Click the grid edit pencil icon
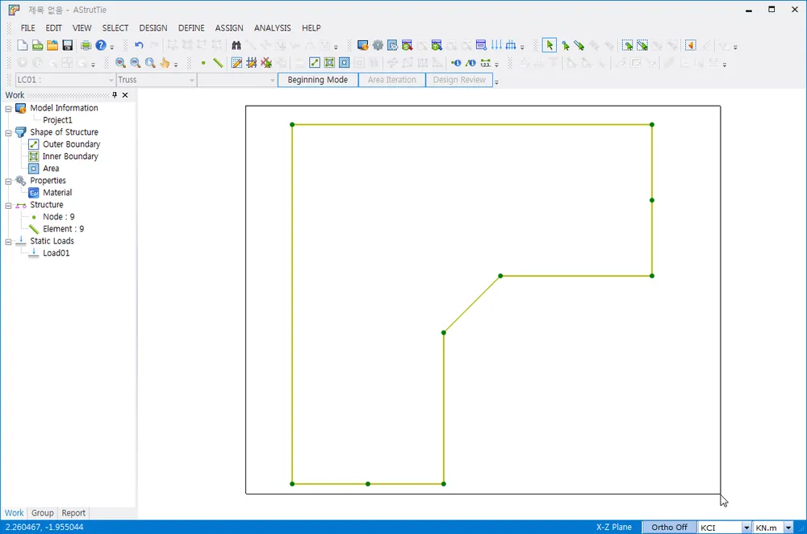 click(x=236, y=63)
